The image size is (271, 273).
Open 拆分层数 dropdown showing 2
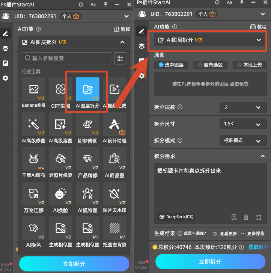(x=243, y=107)
